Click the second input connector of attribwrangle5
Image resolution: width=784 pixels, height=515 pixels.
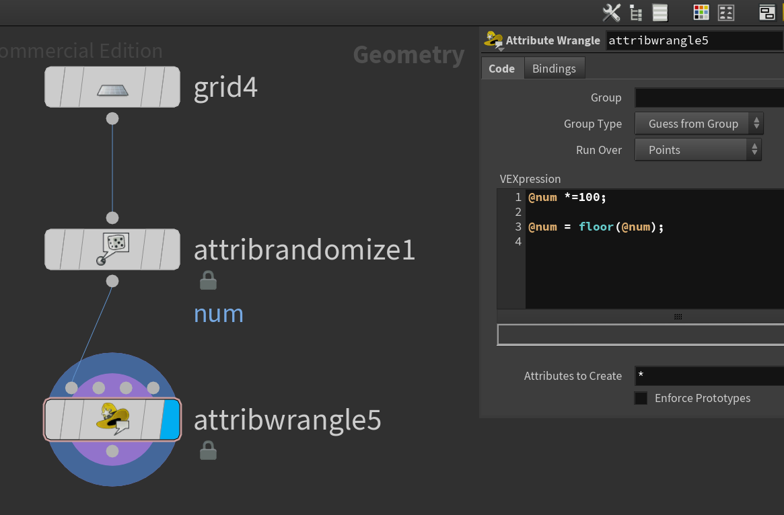[x=99, y=388]
